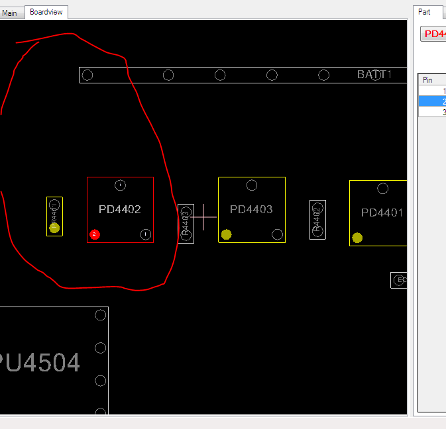Select the yellow pin of PD4403
The height and width of the screenshot is (429, 446).
(x=226, y=234)
